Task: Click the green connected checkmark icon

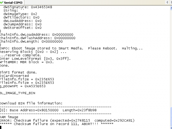Action: coord(2,2)
